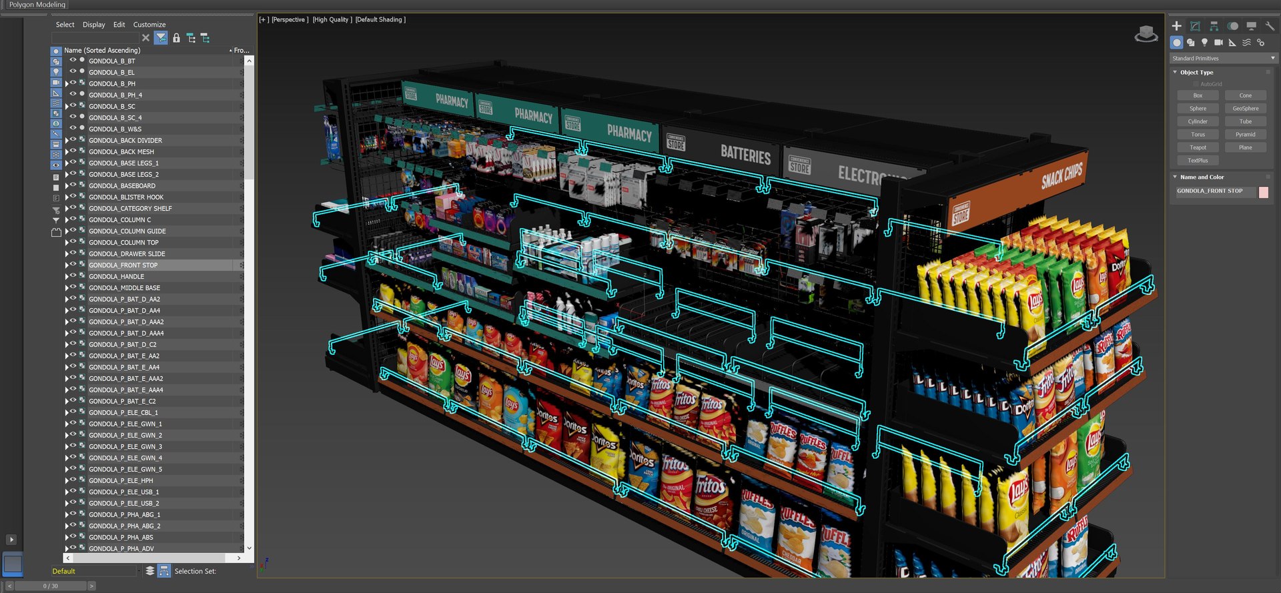Toggle visibility of GONDOLA_B_PH_4

(x=73, y=94)
